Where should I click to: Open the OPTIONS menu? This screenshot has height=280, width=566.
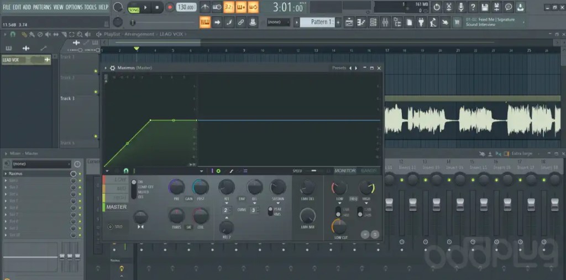(74, 7)
